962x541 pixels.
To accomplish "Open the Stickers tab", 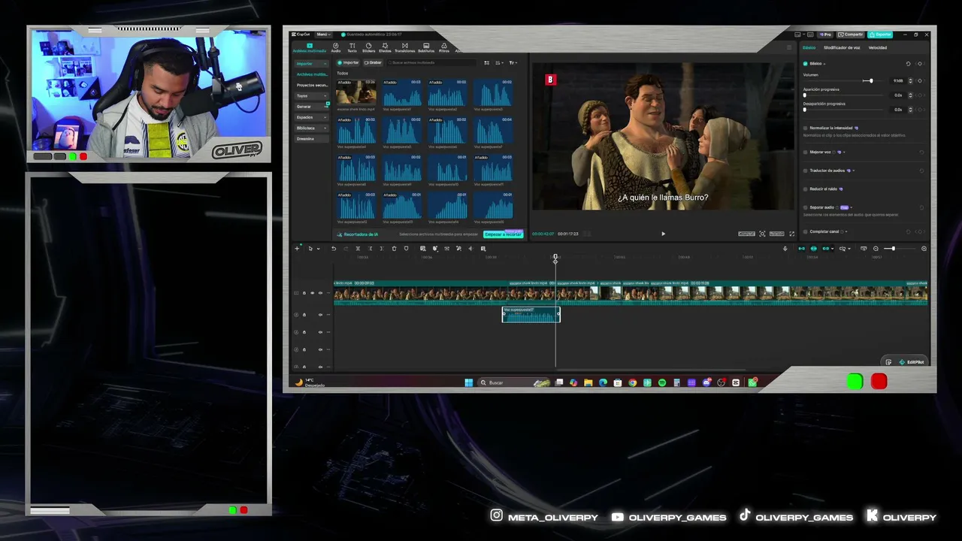I will (x=368, y=47).
